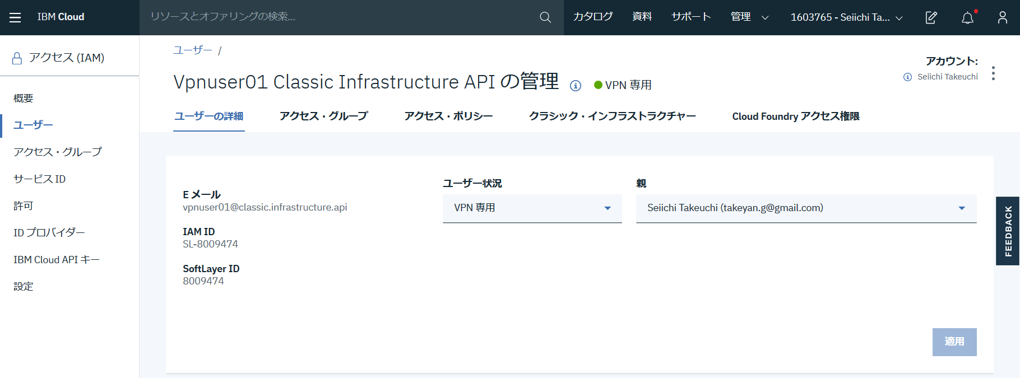This screenshot has height=378, width=1020.
Task: Click the info icon beside Seiichi Takeuchi account
Action: coord(907,77)
